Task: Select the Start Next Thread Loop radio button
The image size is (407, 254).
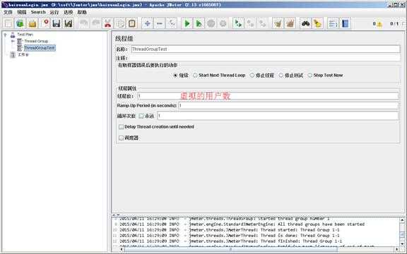Action: (219, 75)
